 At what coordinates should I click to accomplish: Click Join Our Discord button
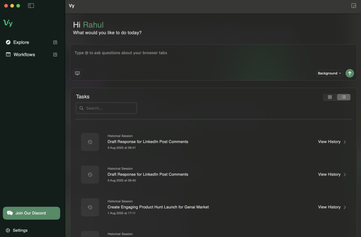click(31, 213)
